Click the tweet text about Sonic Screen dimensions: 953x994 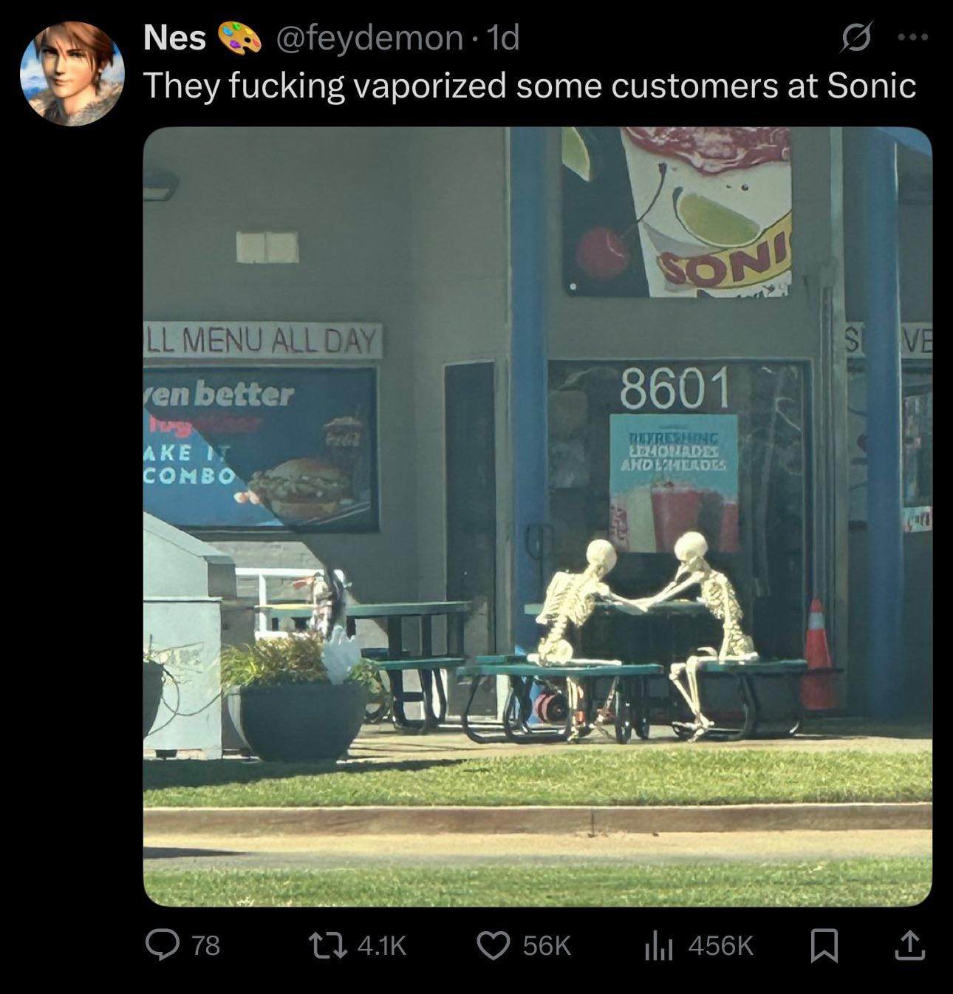pyautogui.click(x=529, y=86)
